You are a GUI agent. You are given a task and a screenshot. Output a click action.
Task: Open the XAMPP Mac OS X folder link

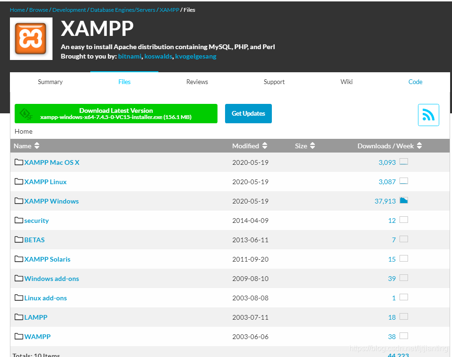click(x=52, y=162)
